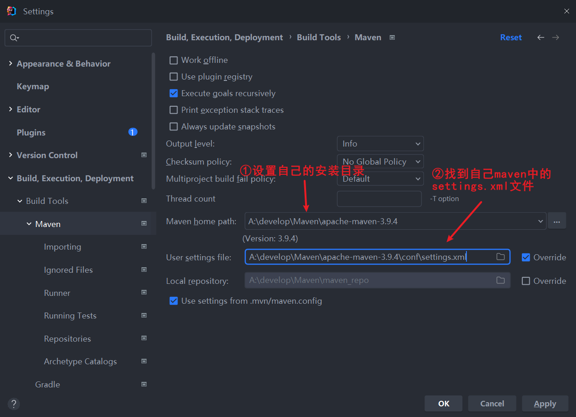Select Archetype Catalogs under Maven
This screenshot has height=417, width=576.
tap(80, 362)
